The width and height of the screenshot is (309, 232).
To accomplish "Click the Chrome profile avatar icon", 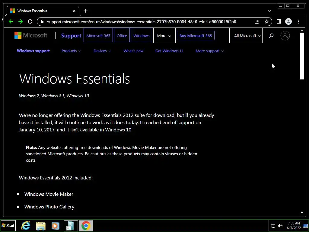I will tap(288, 21).
